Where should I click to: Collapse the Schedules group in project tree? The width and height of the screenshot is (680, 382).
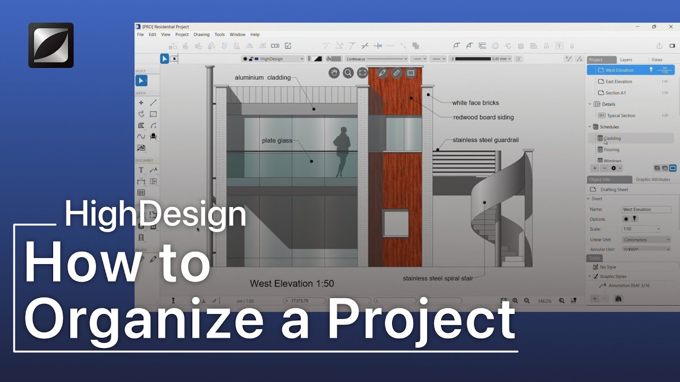(x=590, y=127)
